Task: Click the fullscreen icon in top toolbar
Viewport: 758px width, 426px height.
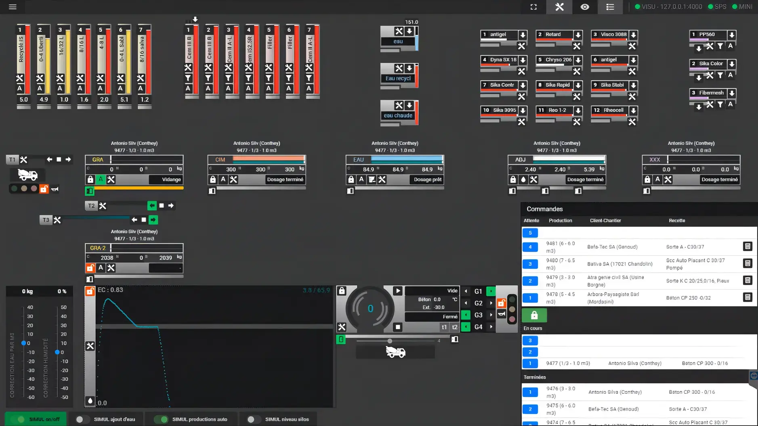Action: (x=533, y=7)
